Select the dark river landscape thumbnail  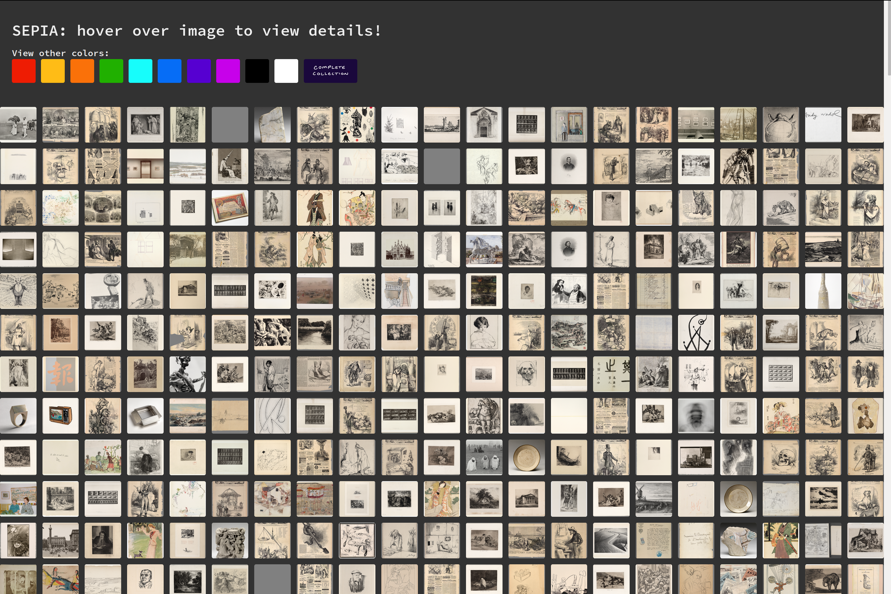(x=315, y=333)
